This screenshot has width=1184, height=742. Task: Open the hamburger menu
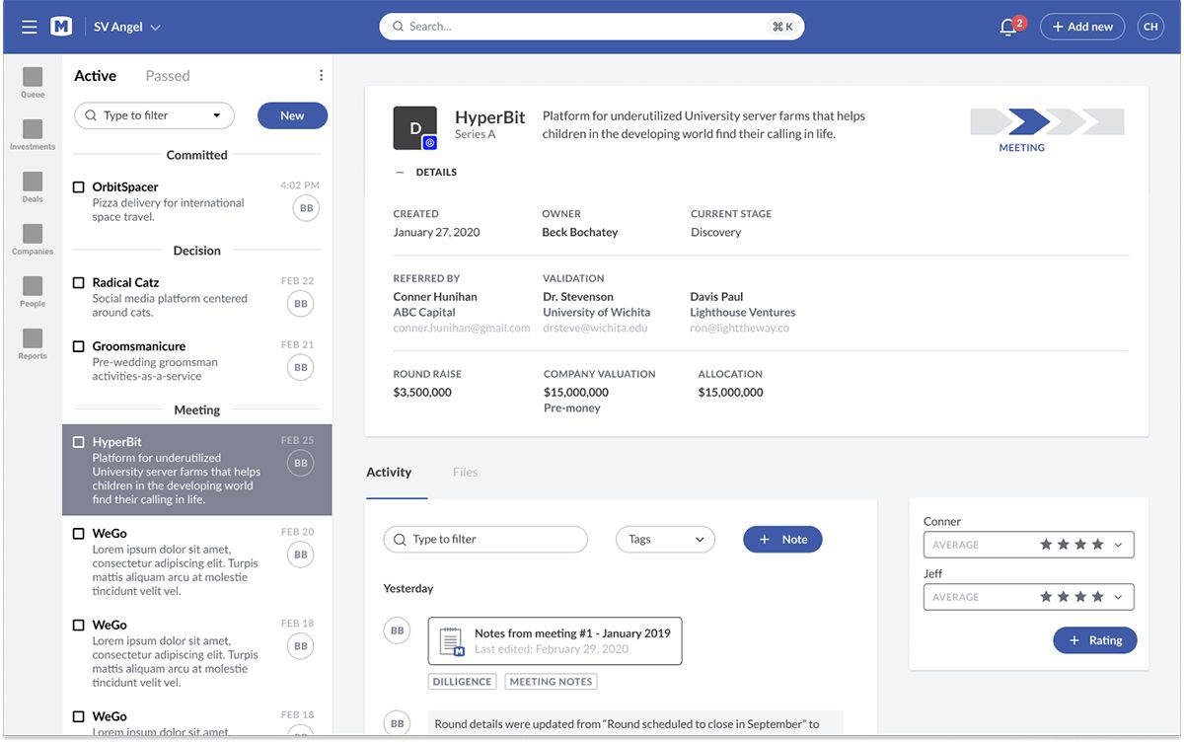(30, 27)
